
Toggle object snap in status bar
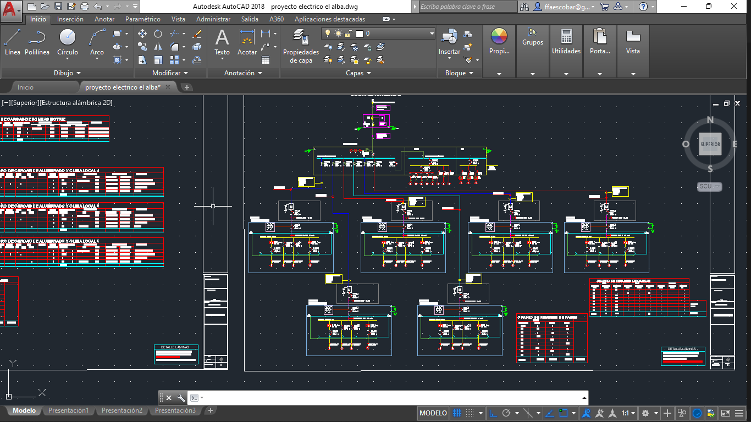point(563,413)
